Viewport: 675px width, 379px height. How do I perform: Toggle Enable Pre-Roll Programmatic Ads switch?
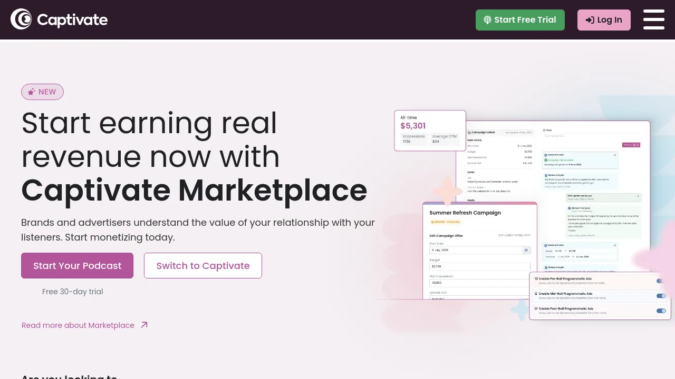coord(661,281)
